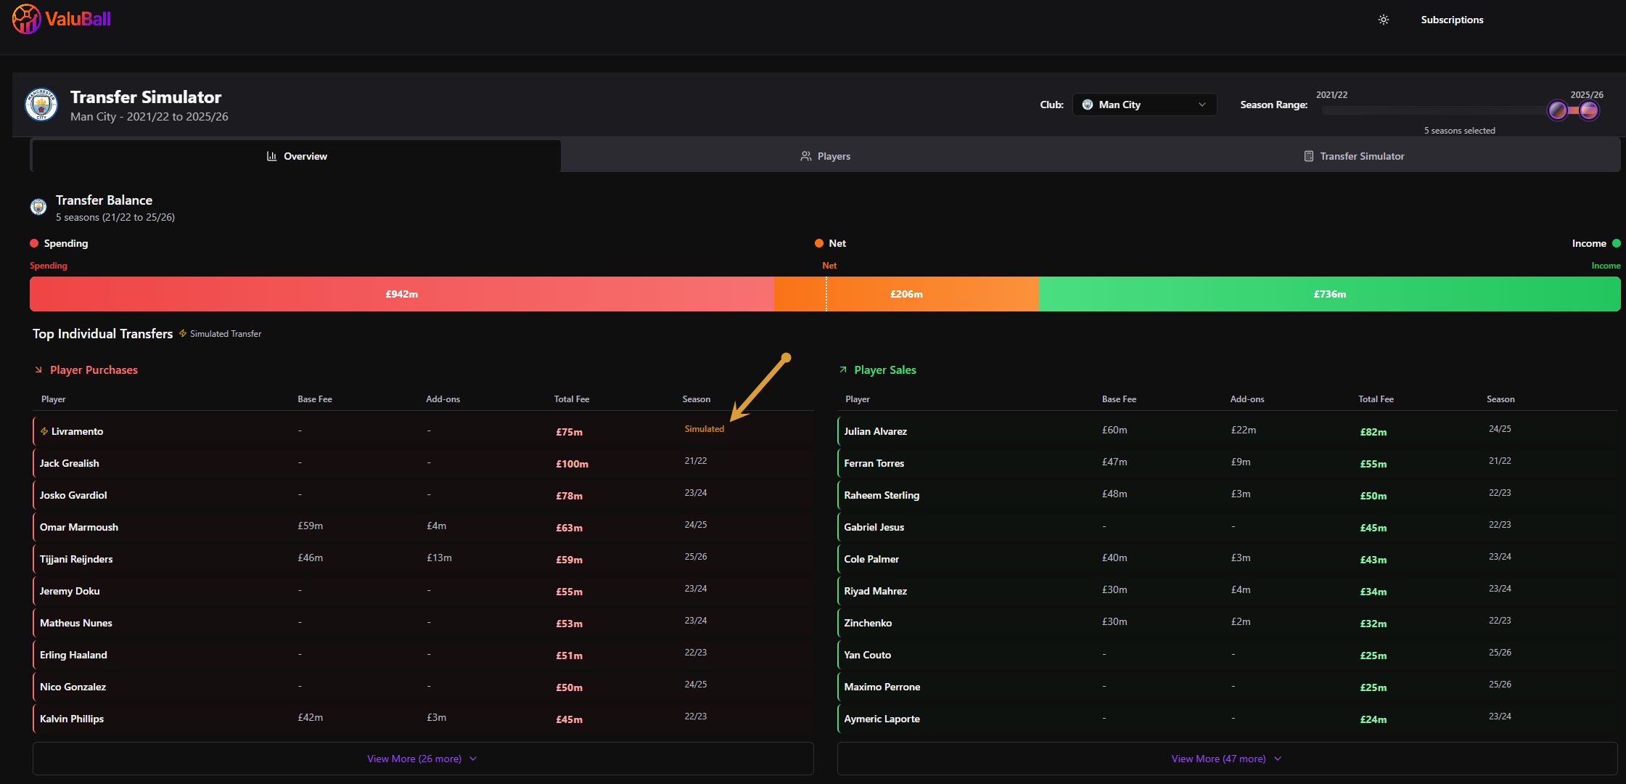
Task: Click the Add-ons header in Player Sales
Action: 1247,399
